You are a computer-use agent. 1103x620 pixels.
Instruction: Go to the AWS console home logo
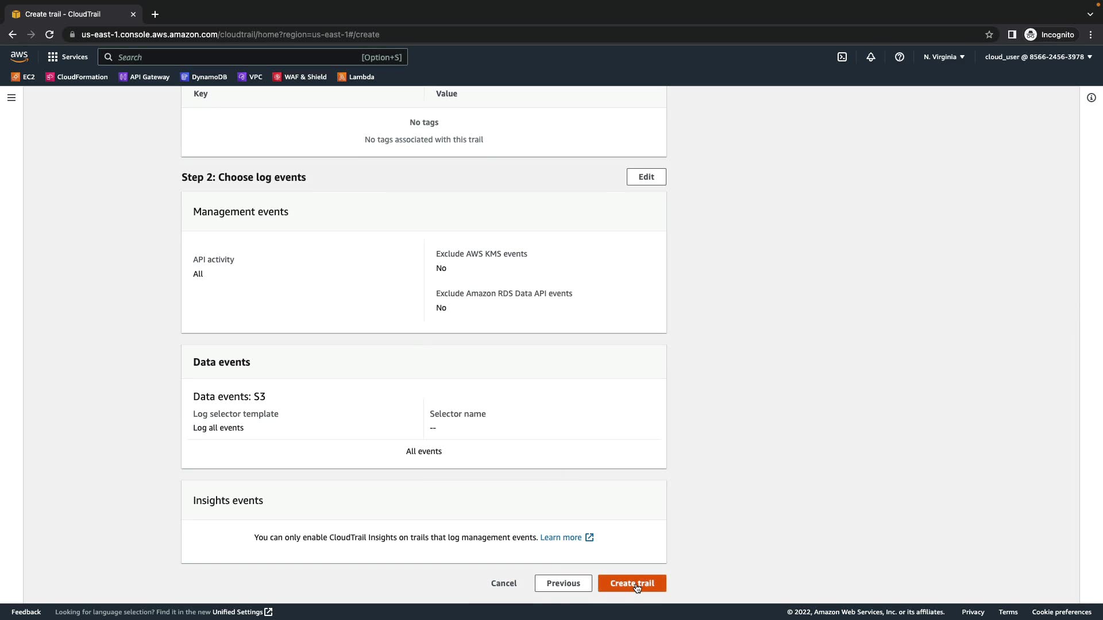coord(19,57)
